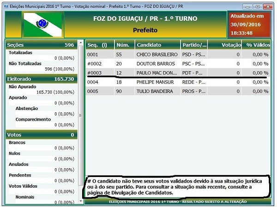The width and height of the screenshot is (277, 207).
Task: Select the TULIO BANDEIRA candidate row
Action: click(x=157, y=91)
